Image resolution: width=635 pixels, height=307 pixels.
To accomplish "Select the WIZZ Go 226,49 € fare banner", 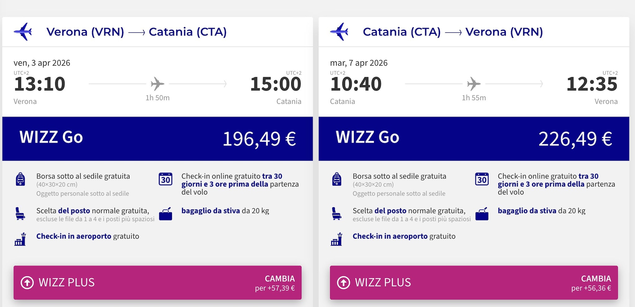I will tap(474, 138).
